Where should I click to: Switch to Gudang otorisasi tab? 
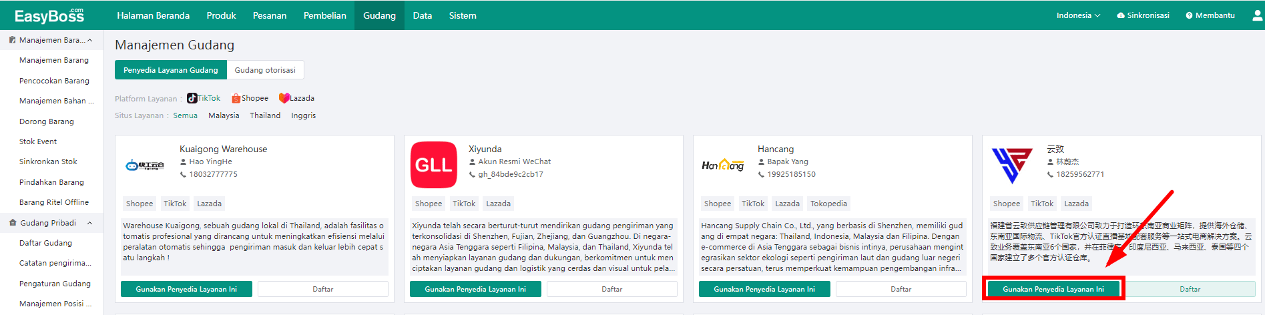pos(265,70)
